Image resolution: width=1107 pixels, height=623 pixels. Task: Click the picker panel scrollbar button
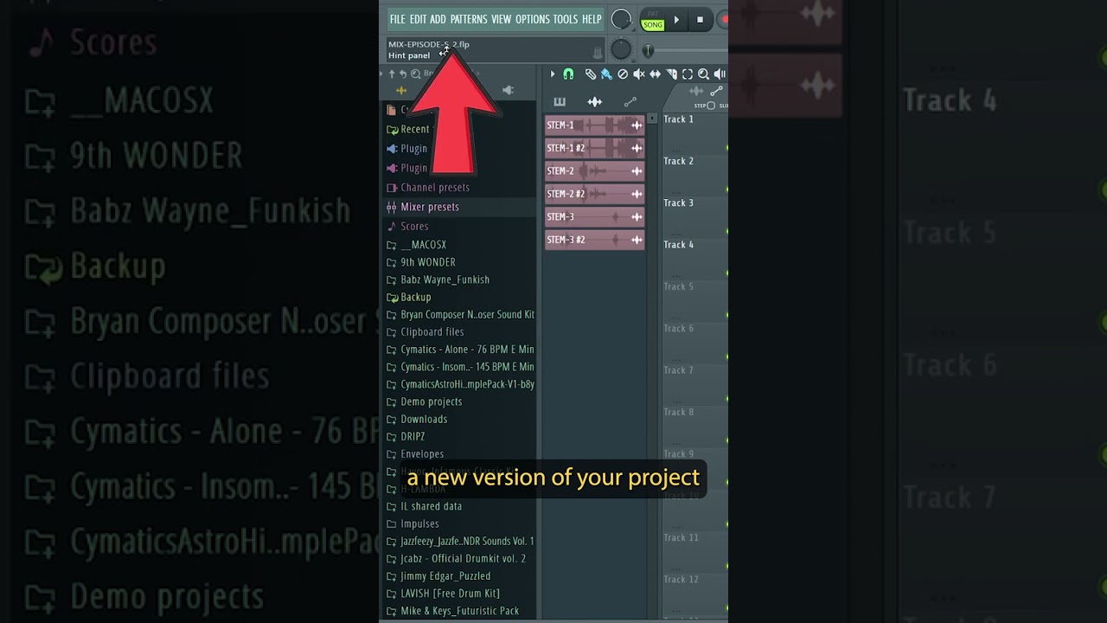coord(652,119)
